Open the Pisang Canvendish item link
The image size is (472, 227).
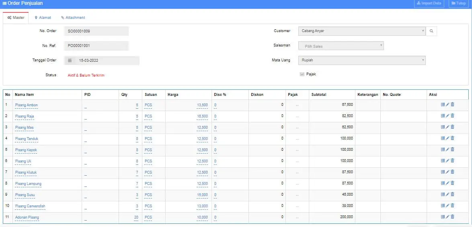coord(30,206)
